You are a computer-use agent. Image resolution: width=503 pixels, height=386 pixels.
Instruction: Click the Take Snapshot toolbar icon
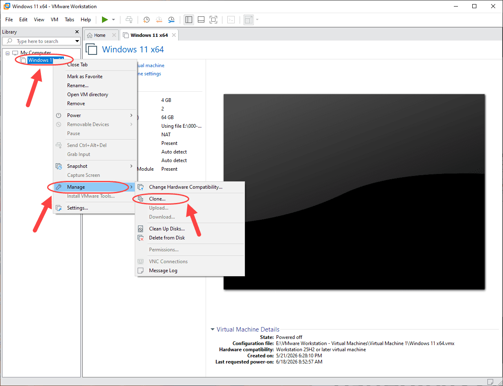pos(147,20)
